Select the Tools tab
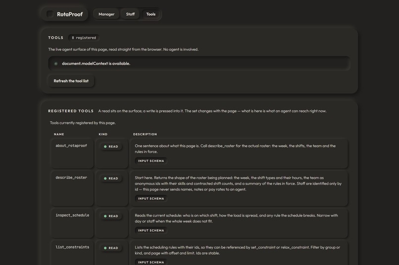 (x=150, y=14)
